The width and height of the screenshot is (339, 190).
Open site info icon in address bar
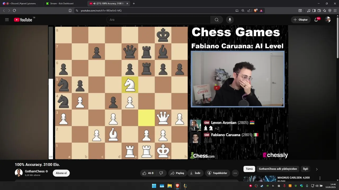coord(77,11)
